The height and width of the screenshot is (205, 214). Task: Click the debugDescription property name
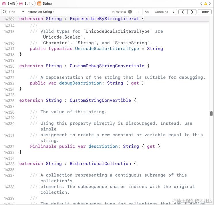pos(80,83)
